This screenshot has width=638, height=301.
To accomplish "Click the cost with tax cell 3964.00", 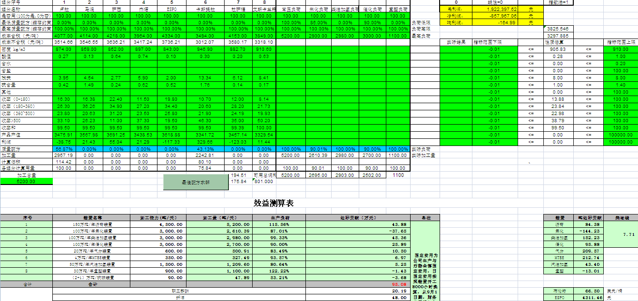I will tap(144, 36).
